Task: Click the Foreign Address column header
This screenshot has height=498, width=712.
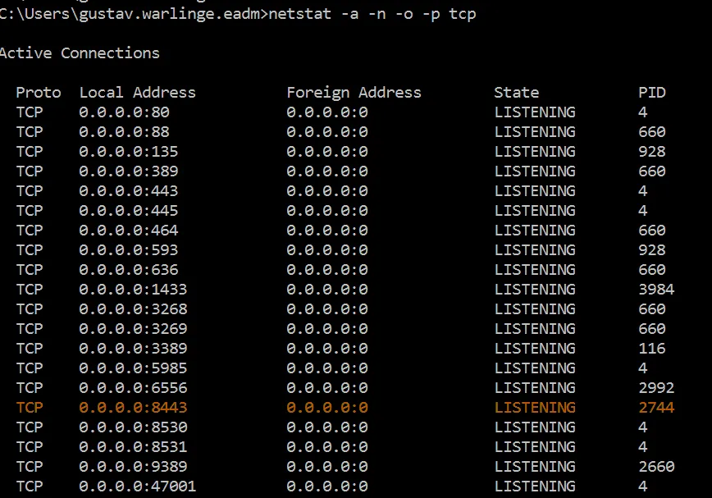Action: point(354,92)
